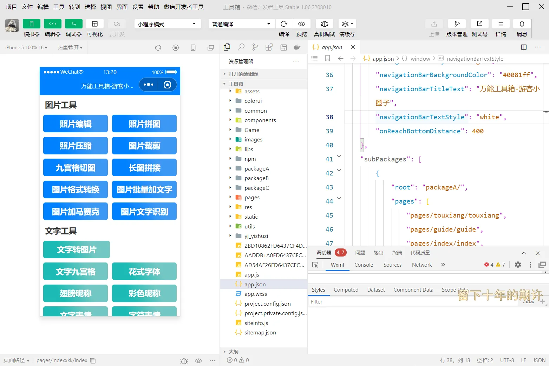Click the simulator stop icon
This screenshot has height=366, width=549.
[x=176, y=48]
